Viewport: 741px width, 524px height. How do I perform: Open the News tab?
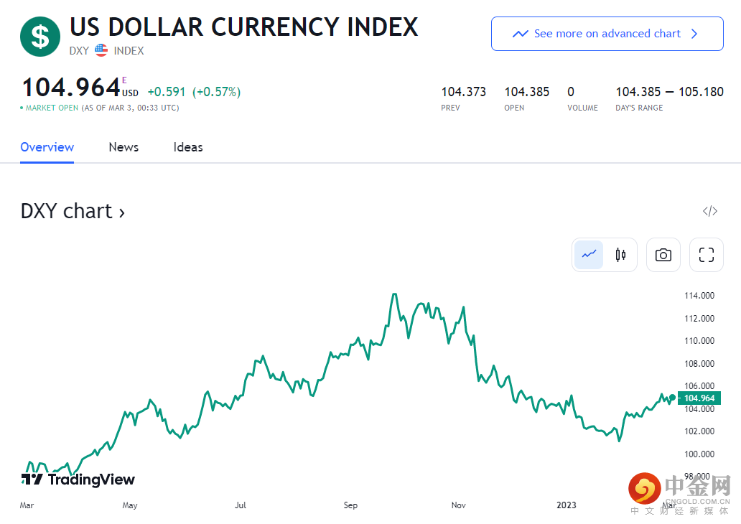click(x=124, y=147)
